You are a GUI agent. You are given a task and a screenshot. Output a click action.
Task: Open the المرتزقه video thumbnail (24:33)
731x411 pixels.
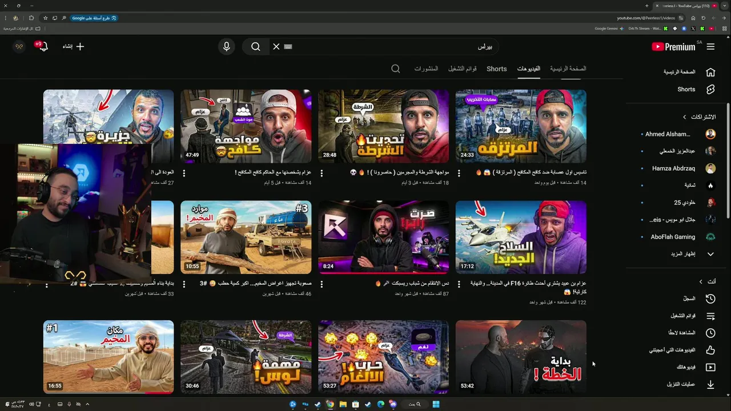point(521,126)
